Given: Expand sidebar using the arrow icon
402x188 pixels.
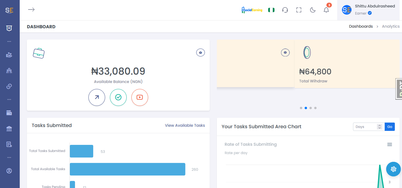Looking at the screenshot, I should [x=31, y=10].
